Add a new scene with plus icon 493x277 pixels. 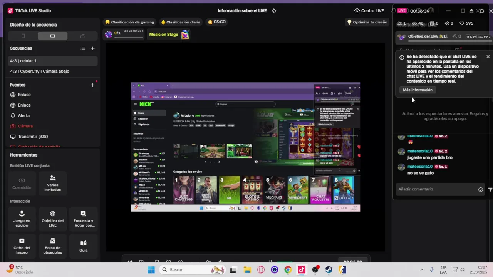[x=92, y=48]
